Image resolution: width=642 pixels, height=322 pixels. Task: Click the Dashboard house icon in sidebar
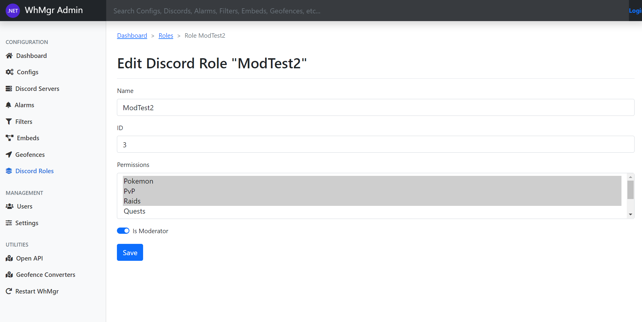(9, 56)
